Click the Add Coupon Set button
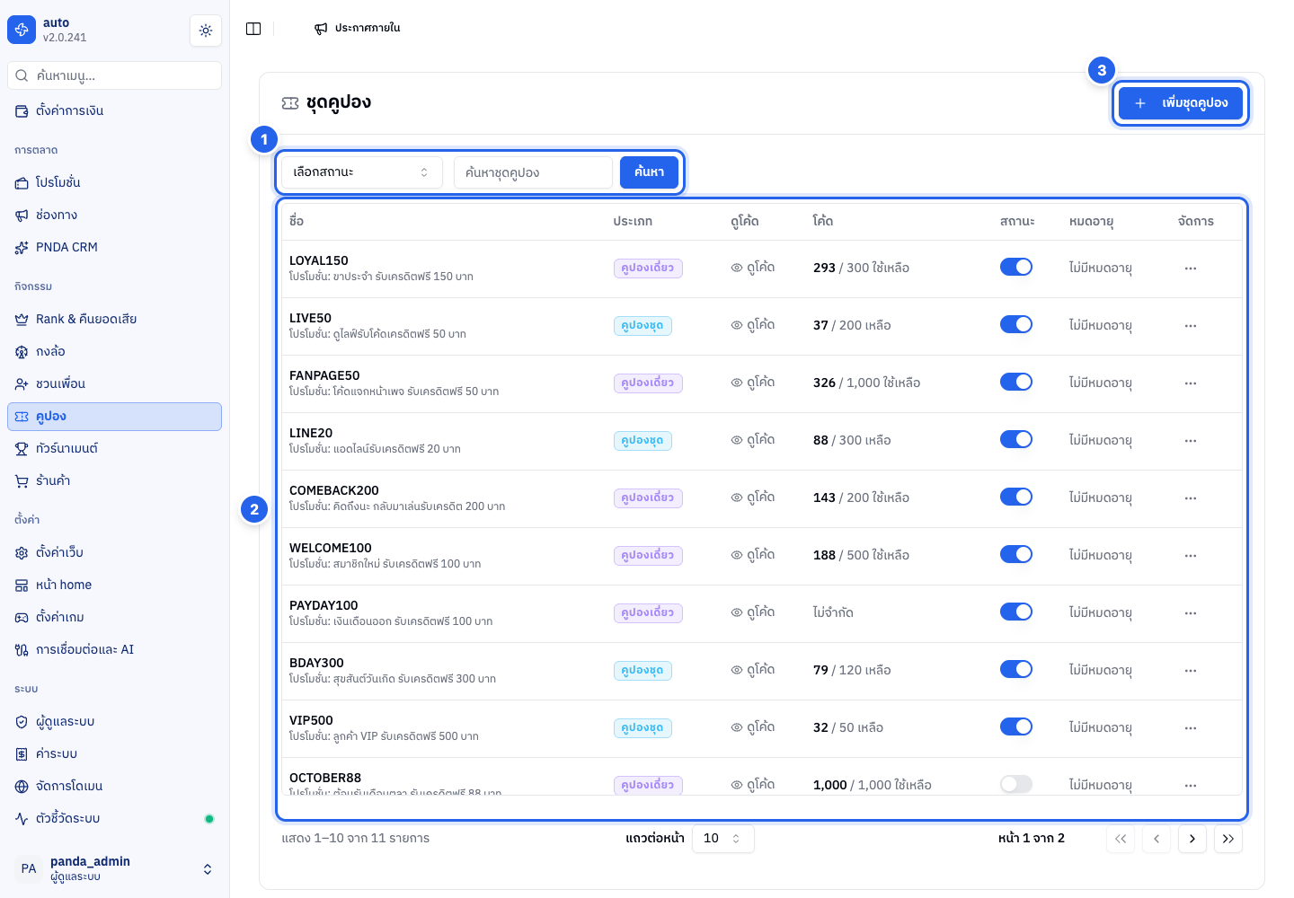The width and height of the screenshot is (1294, 898). [x=1181, y=103]
